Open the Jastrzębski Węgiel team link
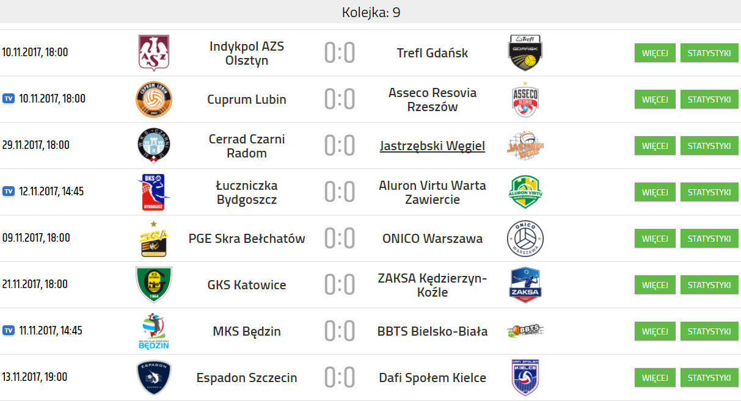Image resolution: width=741 pixels, height=401 pixels. click(433, 146)
